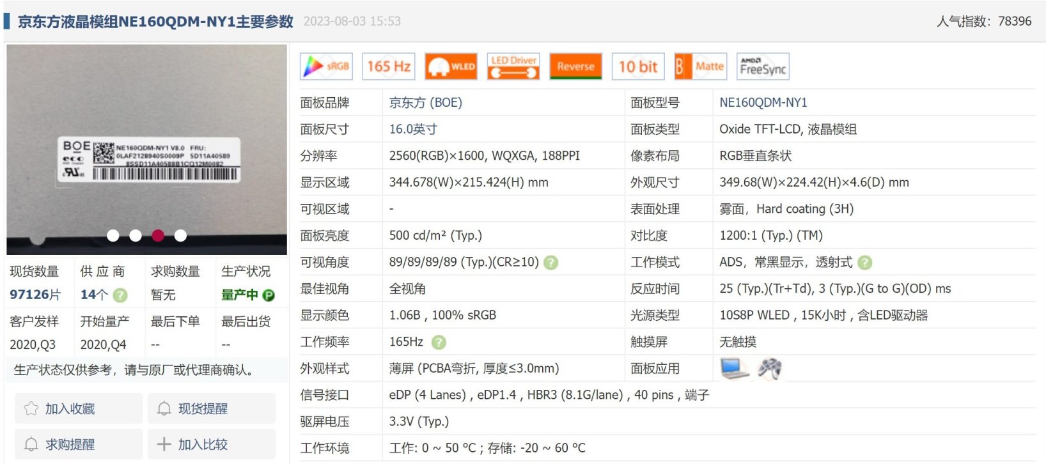Click the LED Driver badge
This screenshot has width=1046, height=464.
pyautogui.click(x=513, y=66)
